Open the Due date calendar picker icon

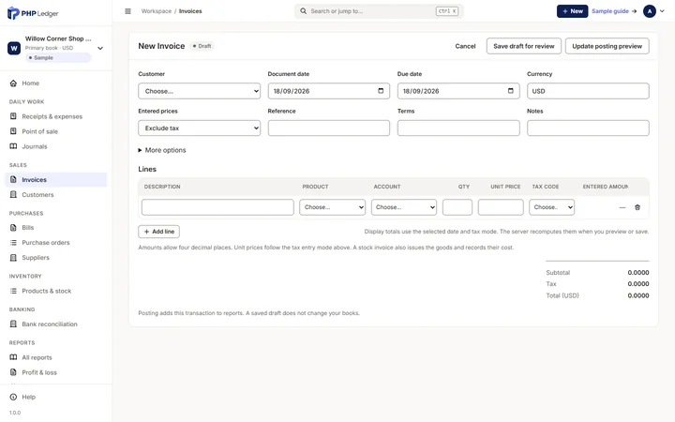[x=511, y=91]
